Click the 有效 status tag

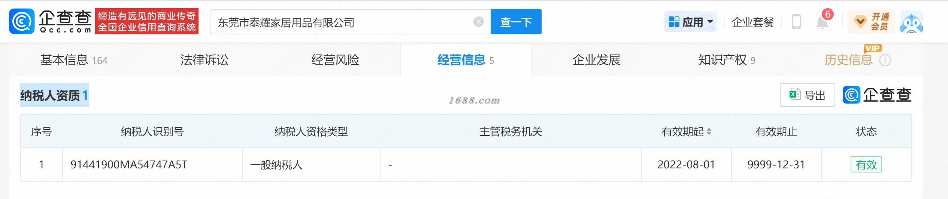(866, 164)
